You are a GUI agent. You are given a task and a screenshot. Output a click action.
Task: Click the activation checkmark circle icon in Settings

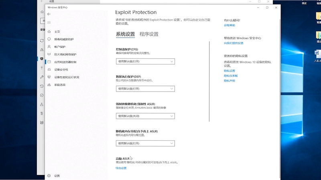coord(42,95)
